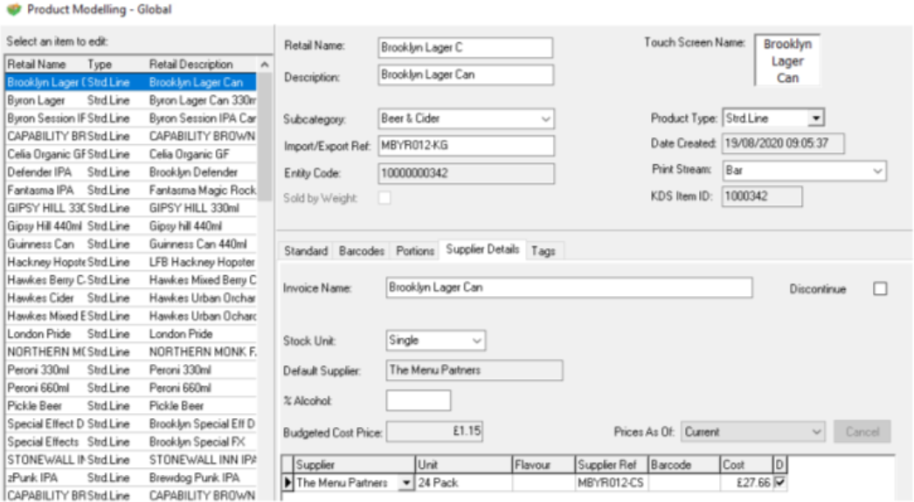The image size is (914, 502).
Task: Click the Product Modelling app icon in title bar
Action: pos(12,10)
